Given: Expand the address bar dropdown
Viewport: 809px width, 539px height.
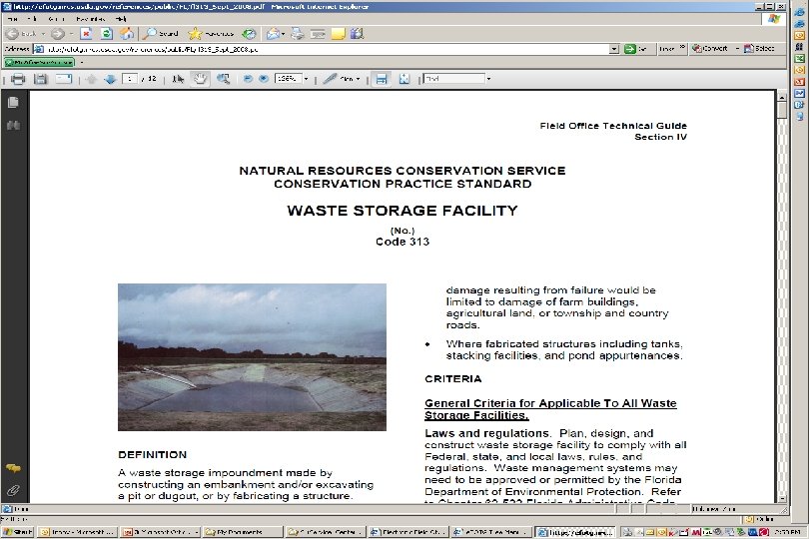Looking at the screenshot, I should coord(614,49).
